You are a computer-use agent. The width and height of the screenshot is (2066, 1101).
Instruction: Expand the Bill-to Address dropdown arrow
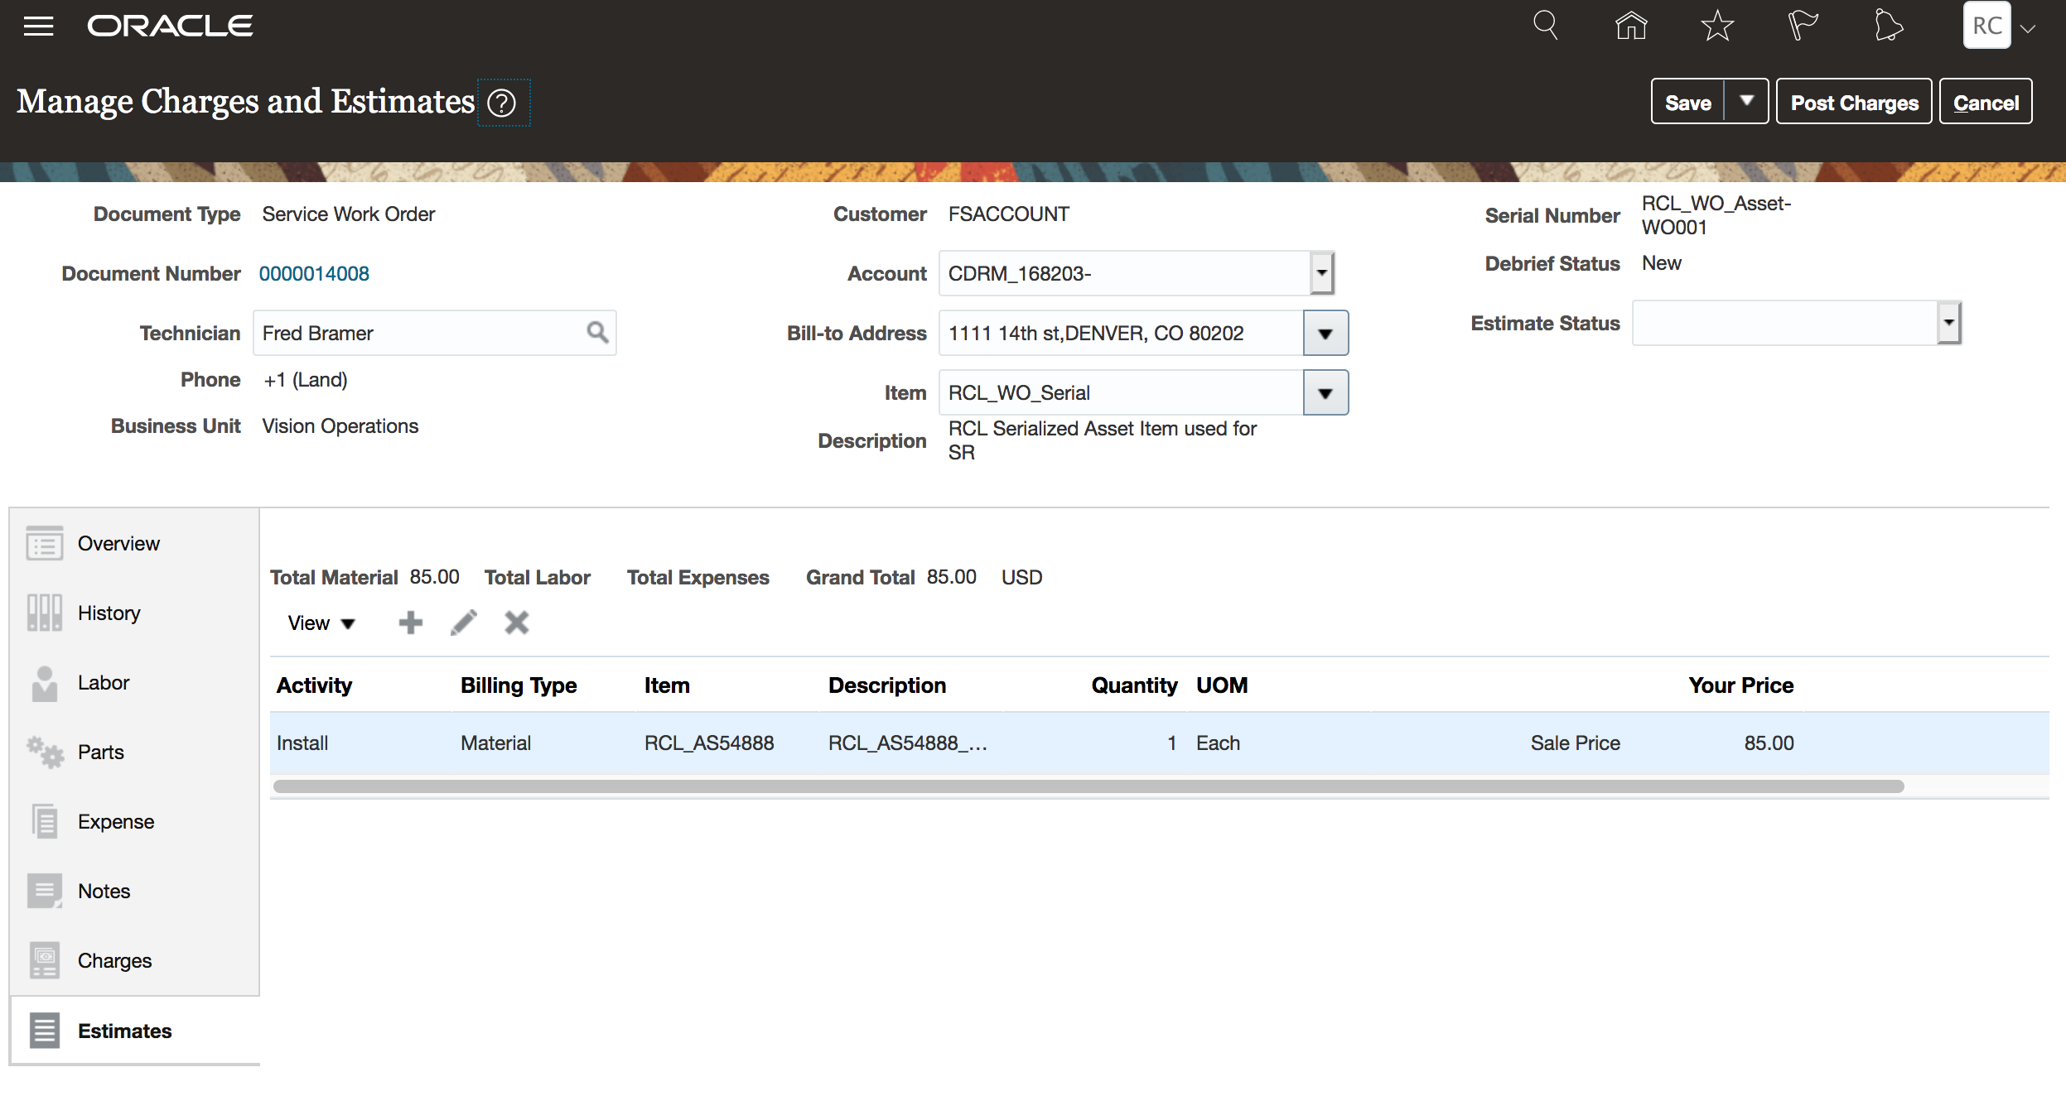pyautogui.click(x=1325, y=333)
